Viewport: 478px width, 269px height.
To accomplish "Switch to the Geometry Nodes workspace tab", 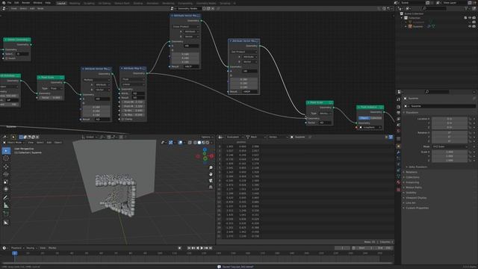I will (206, 3).
